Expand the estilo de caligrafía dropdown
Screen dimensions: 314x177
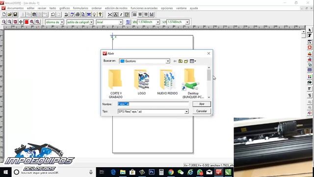point(91,22)
